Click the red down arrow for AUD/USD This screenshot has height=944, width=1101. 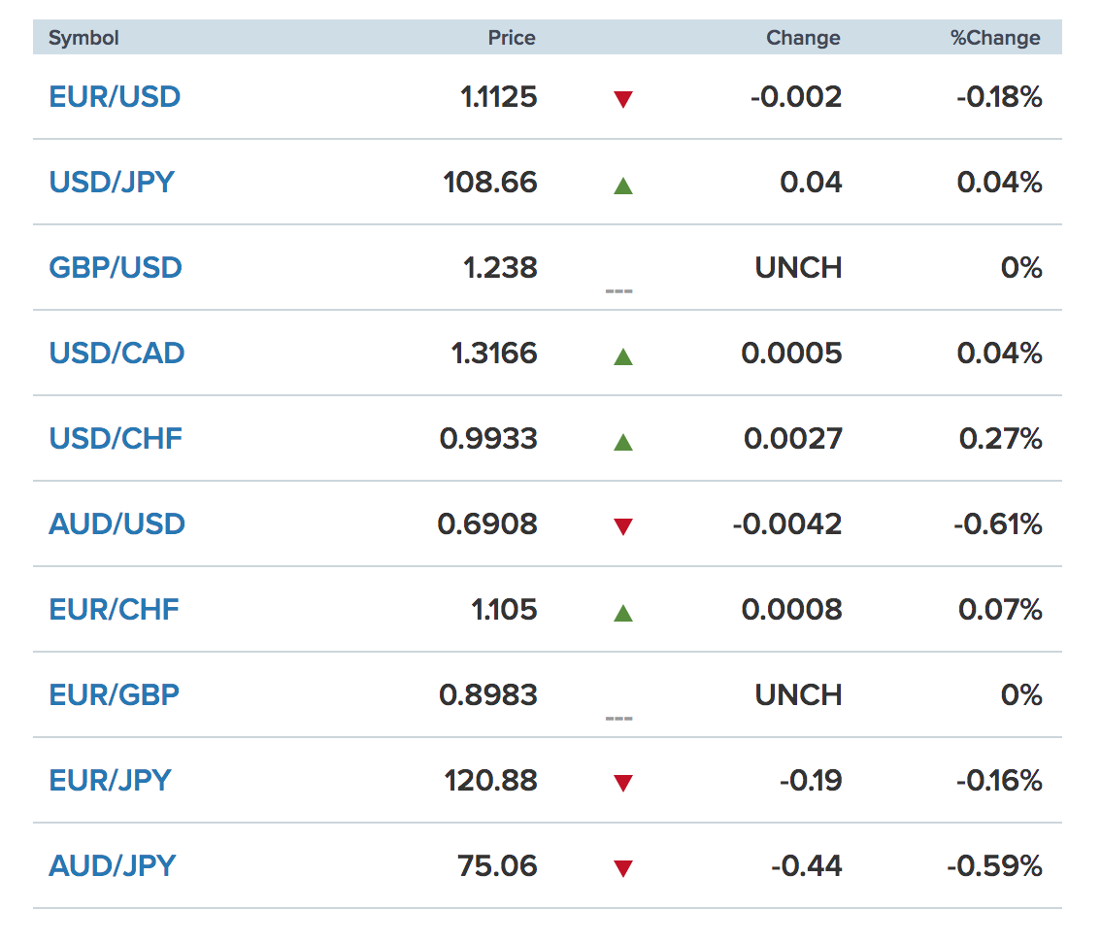pyautogui.click(x=622, y=526)
